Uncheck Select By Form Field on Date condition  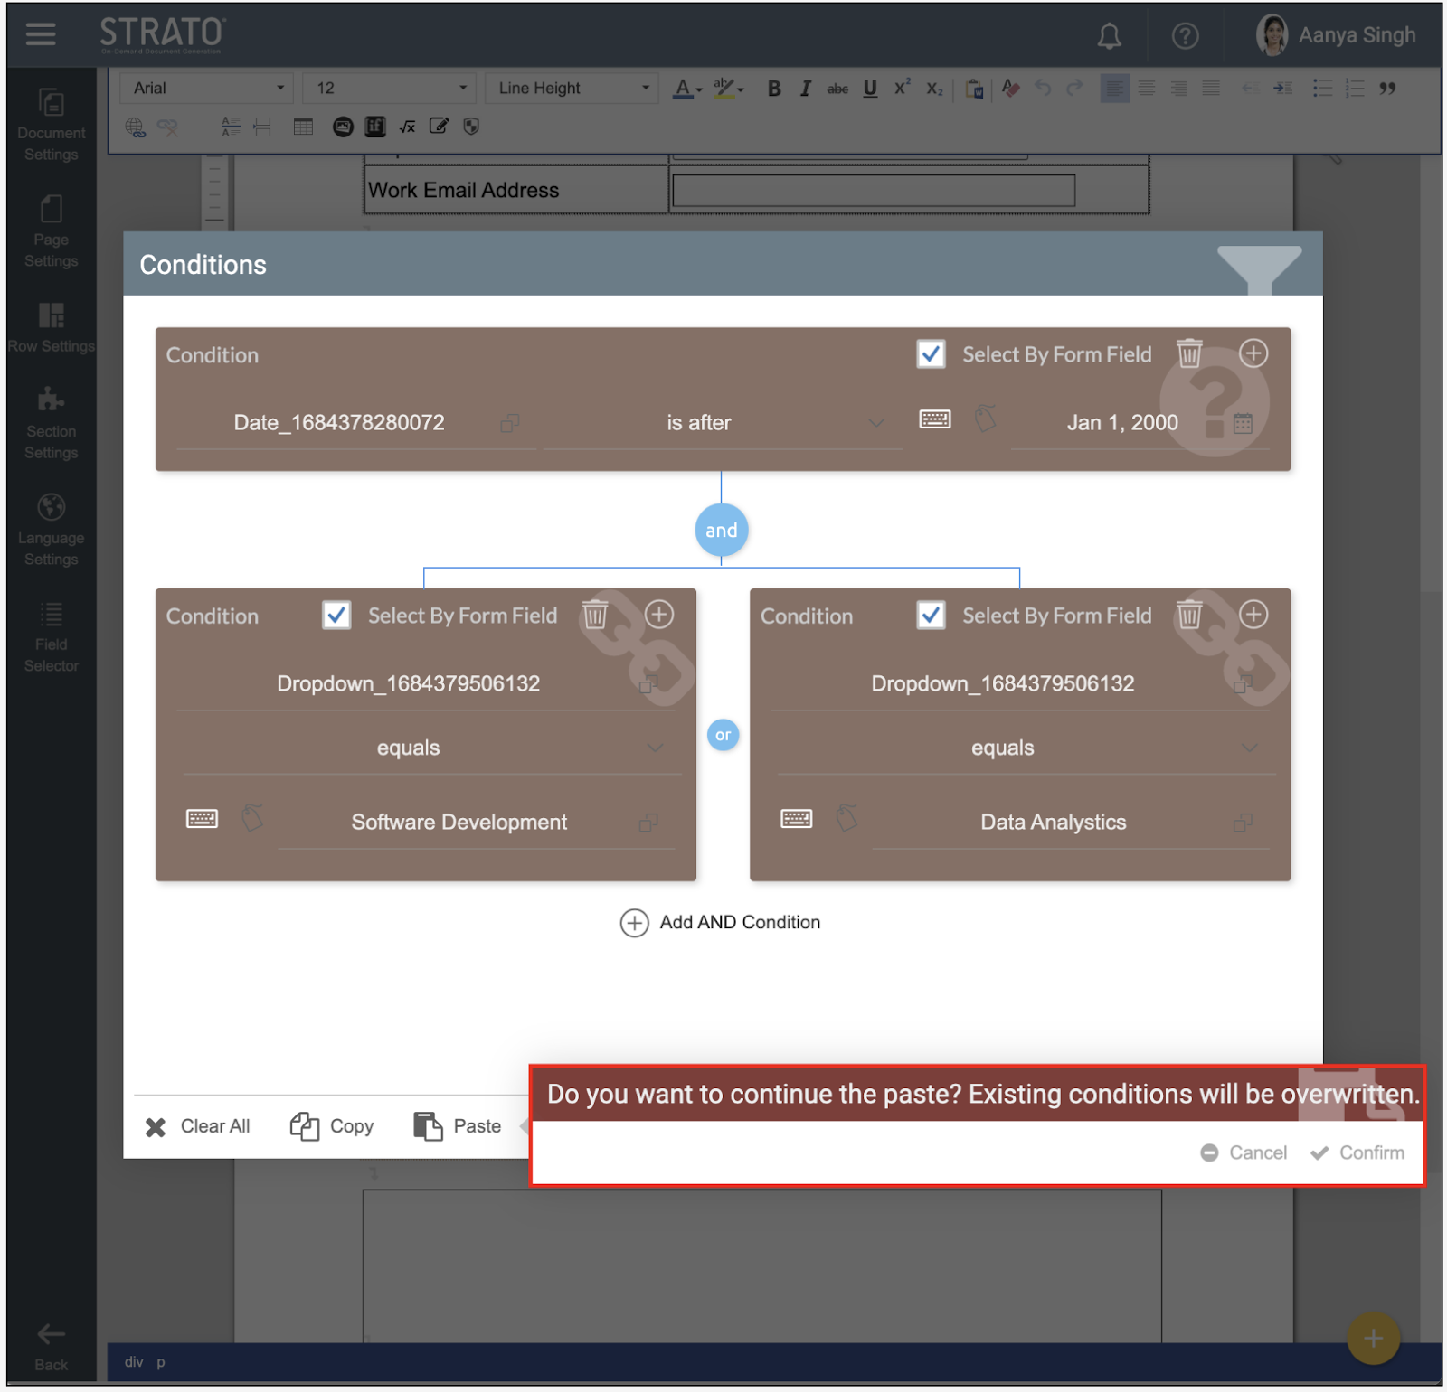click(x=931, y=353)
